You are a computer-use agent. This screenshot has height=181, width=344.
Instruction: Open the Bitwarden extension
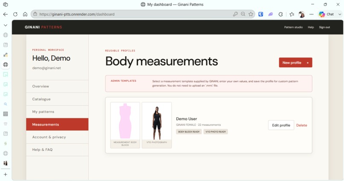click(261, 14)
